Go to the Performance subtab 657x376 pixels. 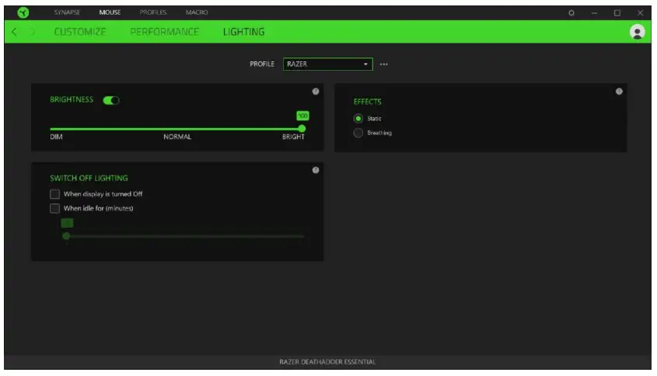[x=164, y=32]
